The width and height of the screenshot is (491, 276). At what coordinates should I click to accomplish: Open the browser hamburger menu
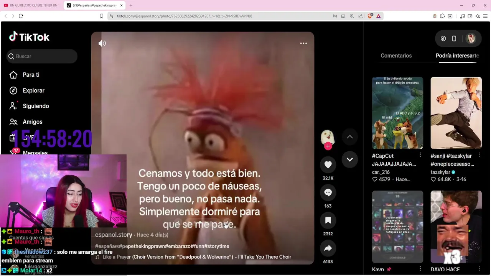point(485,16)
